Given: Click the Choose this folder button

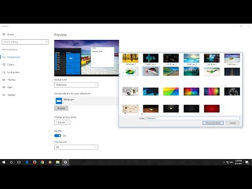Looking at the screenshot, I should (x=213, y=123).
